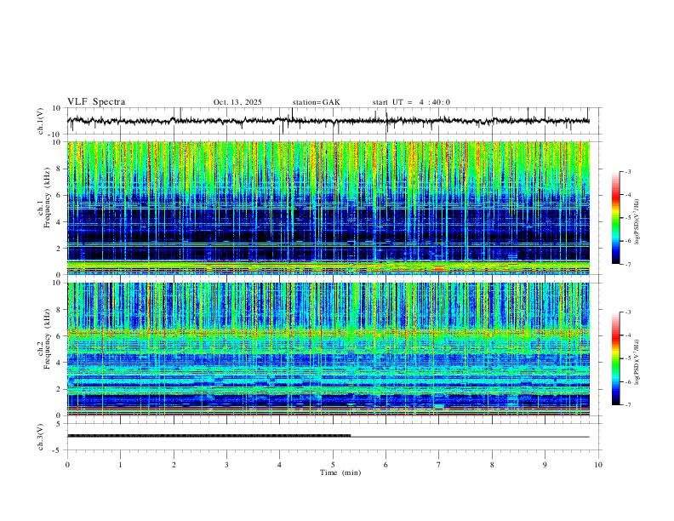Select the date text "Oct. 13, 2025"

(x=237, y=102)
